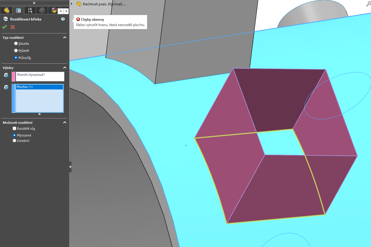Open the DimXpertManager crosshair tab
The image size is (371, 247).
(x=42, y=10)
